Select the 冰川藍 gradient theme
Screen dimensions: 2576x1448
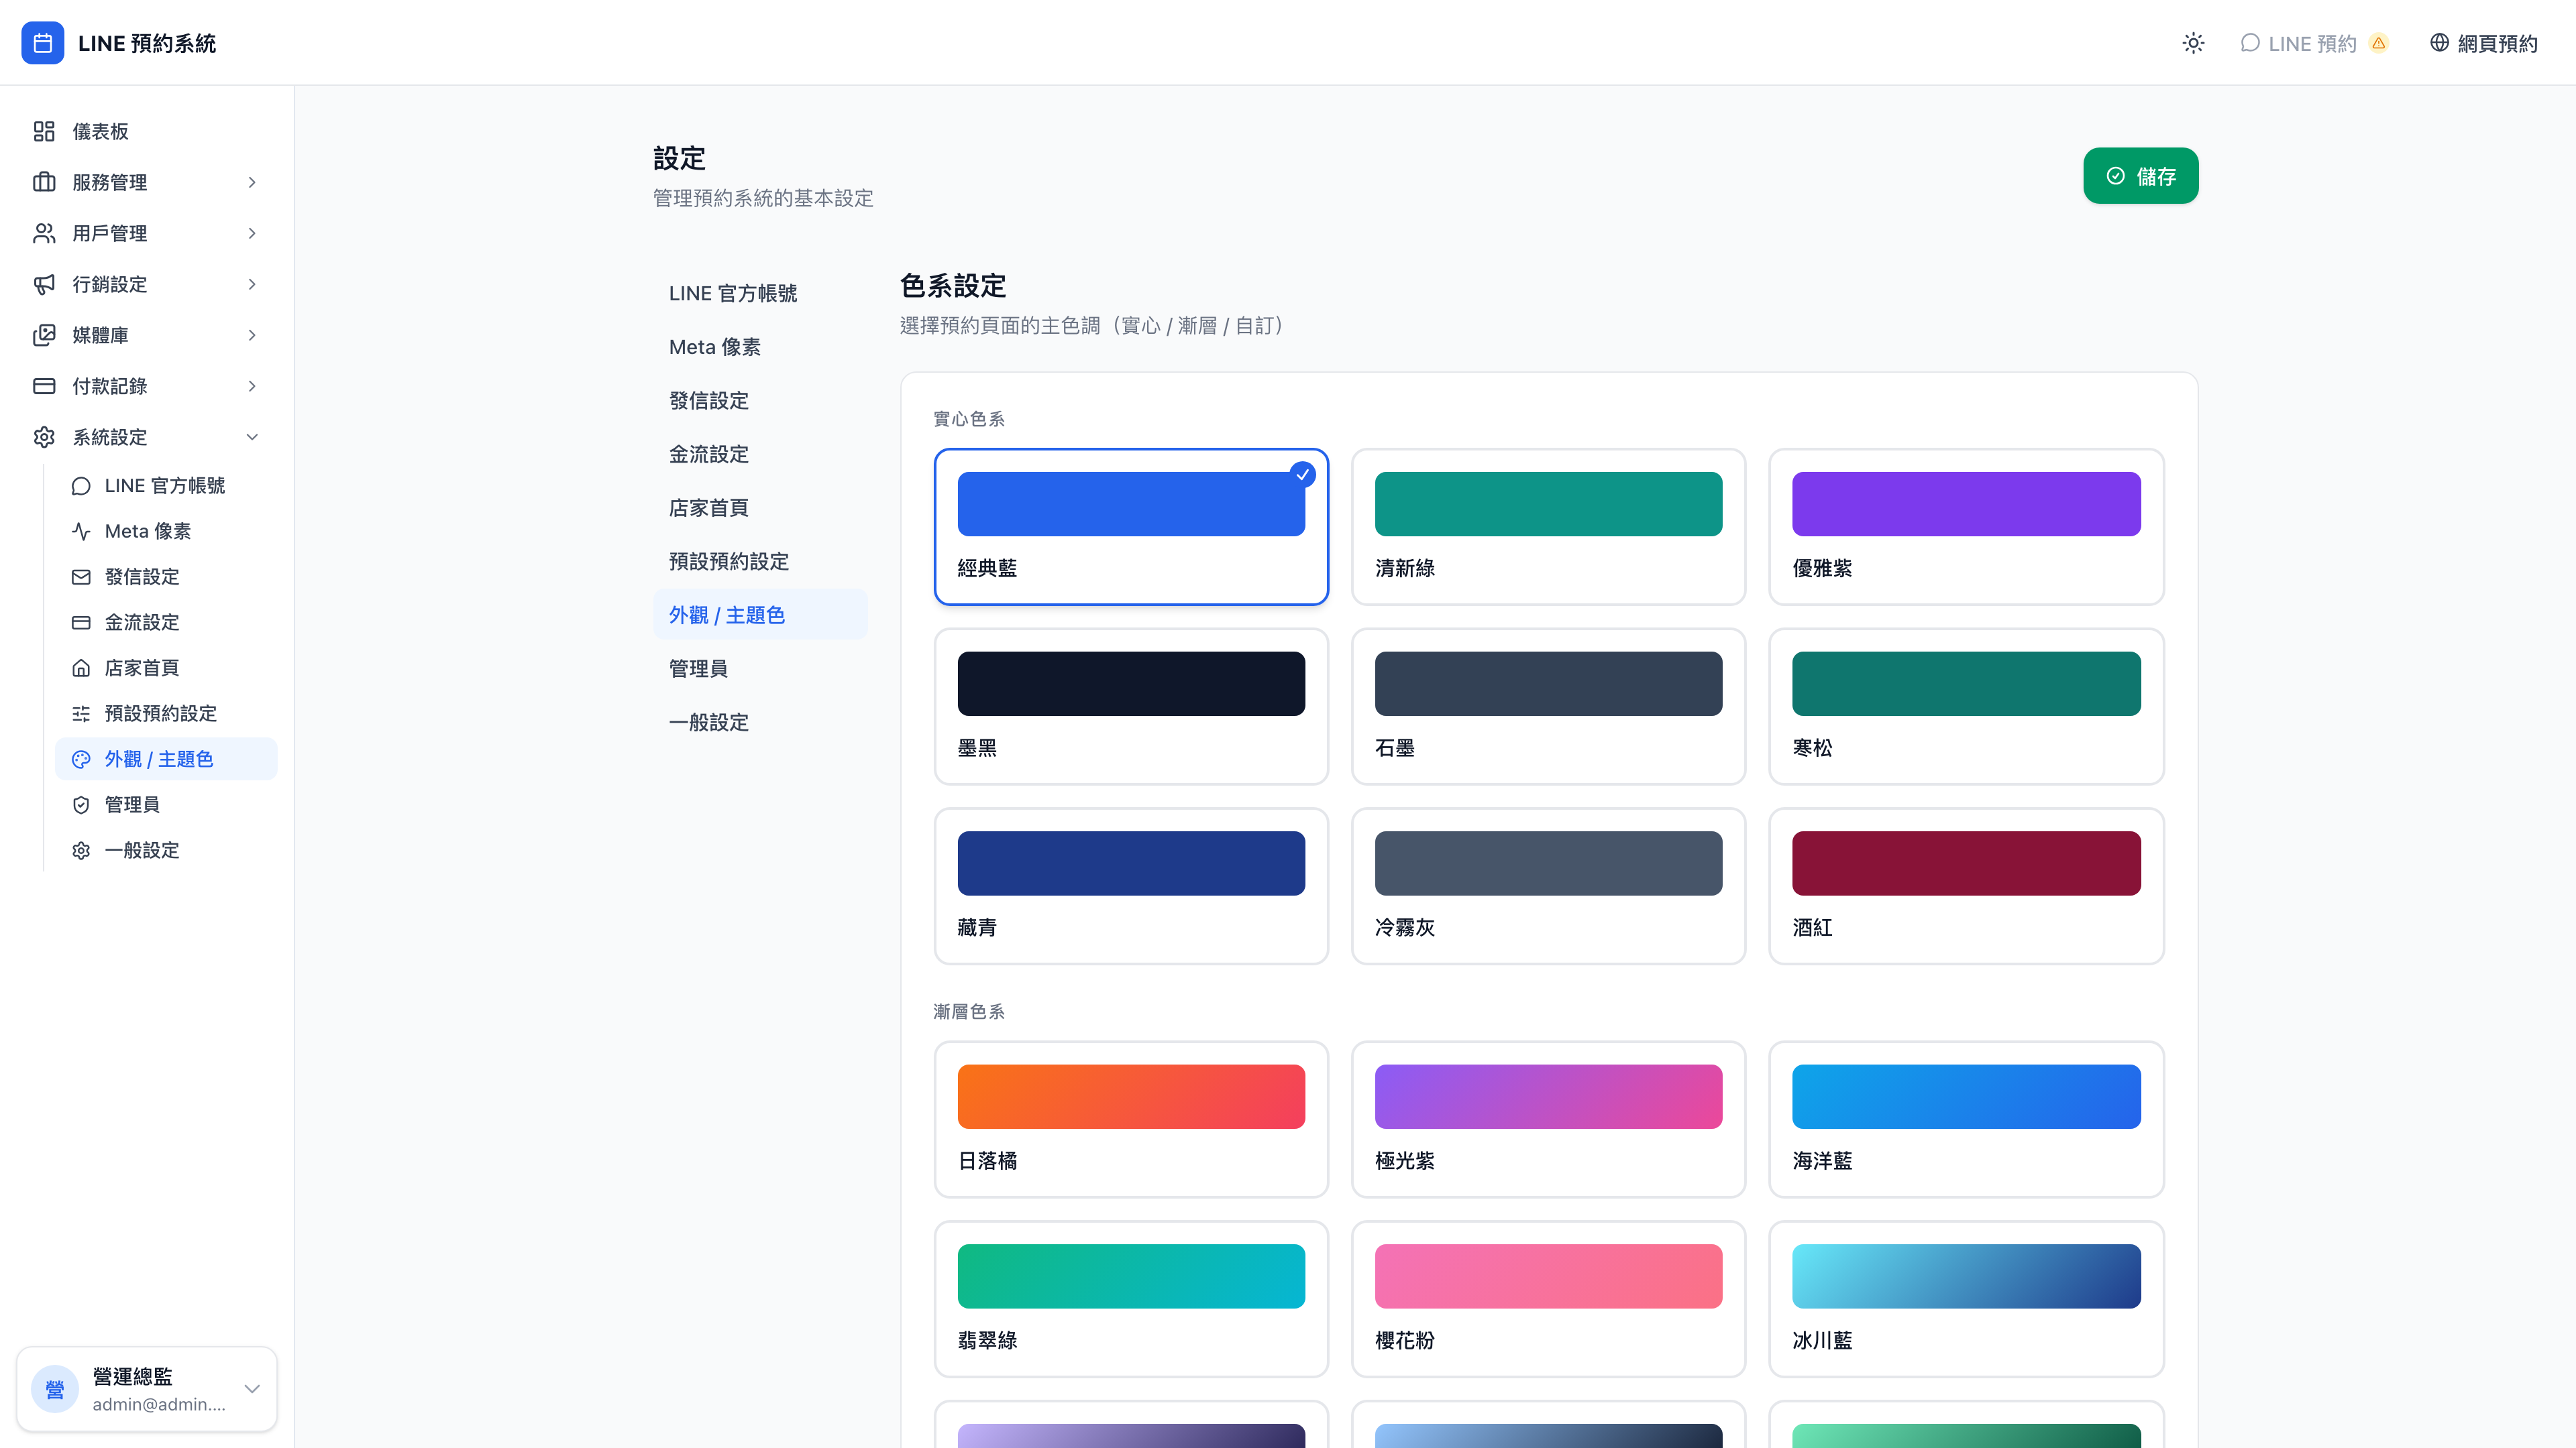click(x=1966, y=1299)
